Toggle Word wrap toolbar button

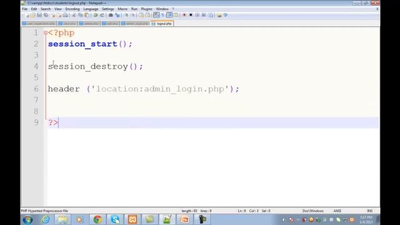pos(156,15)
